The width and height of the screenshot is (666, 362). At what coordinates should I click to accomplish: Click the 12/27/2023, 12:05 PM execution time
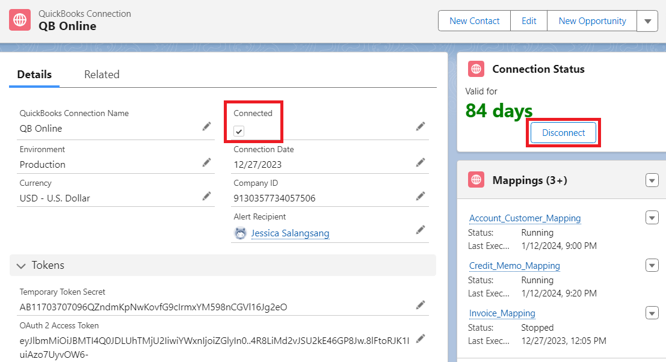[564, 341]
